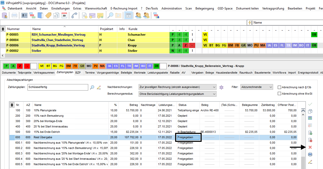Click red Z status box in detail header
This screenshot has width=323, height=169.
pyautogui.click(x=20, y=66)
